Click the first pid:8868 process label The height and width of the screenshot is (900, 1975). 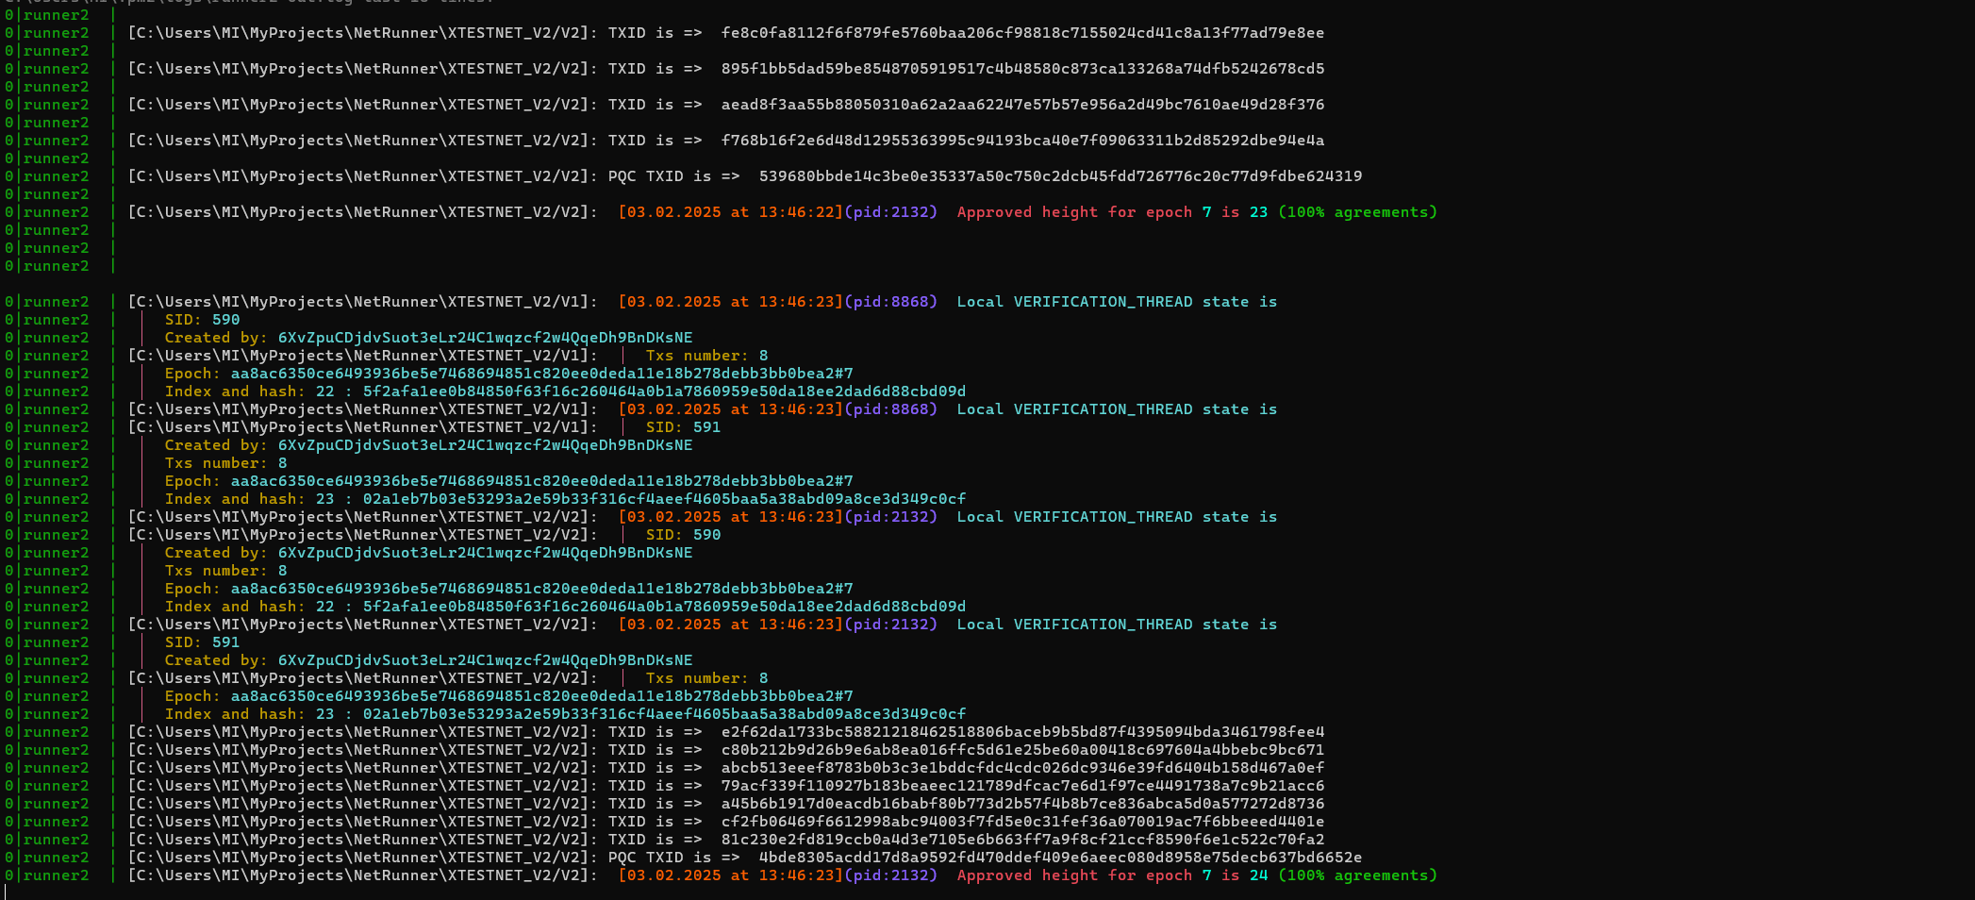pos(890,302)
